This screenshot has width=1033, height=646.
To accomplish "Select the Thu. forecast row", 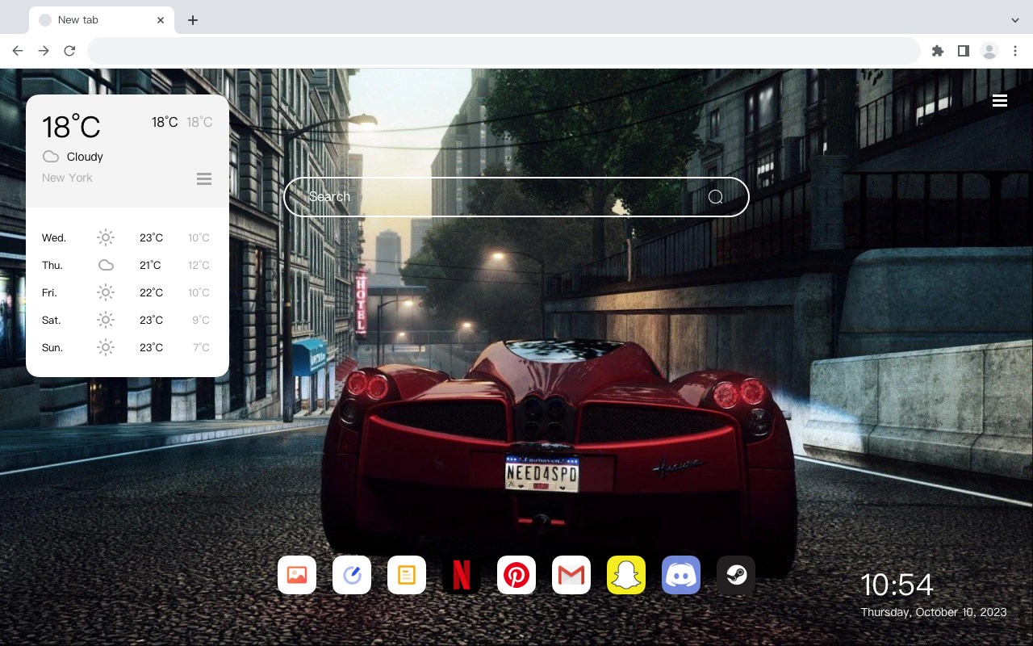I will click(x=128, y=265).
